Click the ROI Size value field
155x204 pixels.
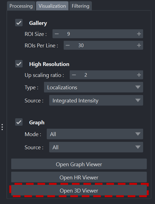(98, 34)
